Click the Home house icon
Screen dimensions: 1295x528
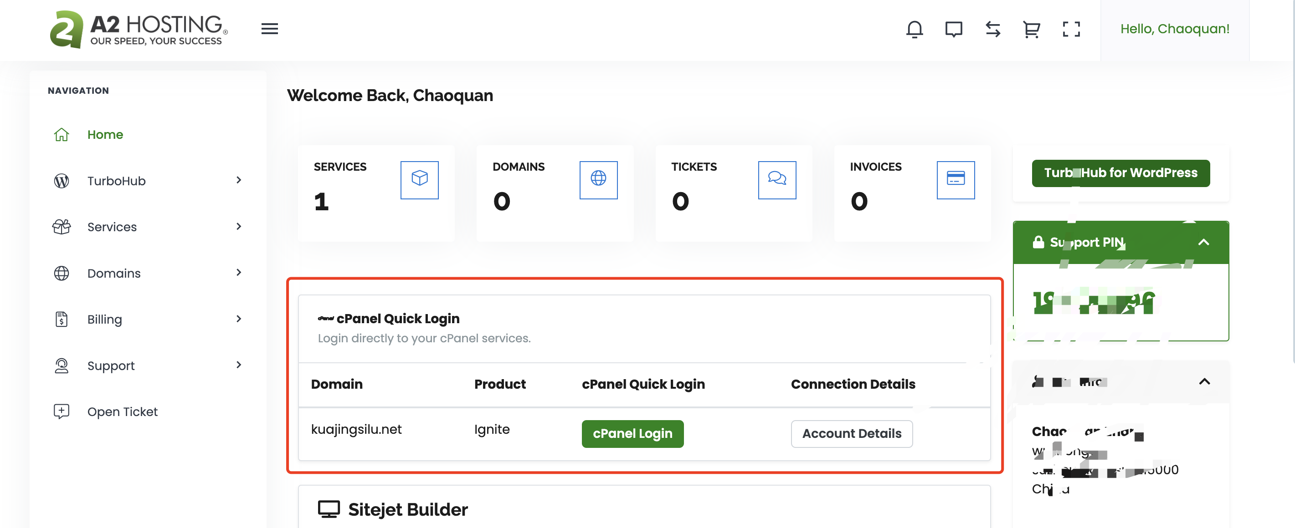pyautogui.click(x=62, y=134)
